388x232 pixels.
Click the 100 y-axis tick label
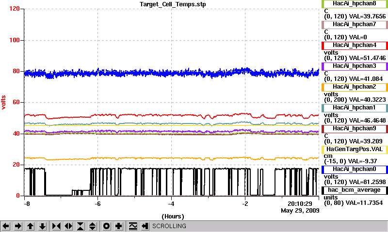click(x=15, y=40)
